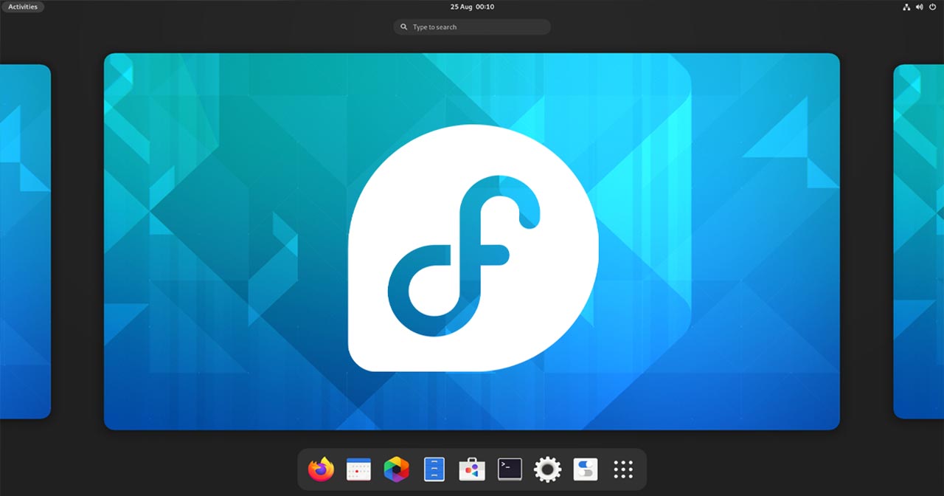Viewport: 944px width, 496px height.
Task: Open the power menu icon
Action: [x=933, y=7]
